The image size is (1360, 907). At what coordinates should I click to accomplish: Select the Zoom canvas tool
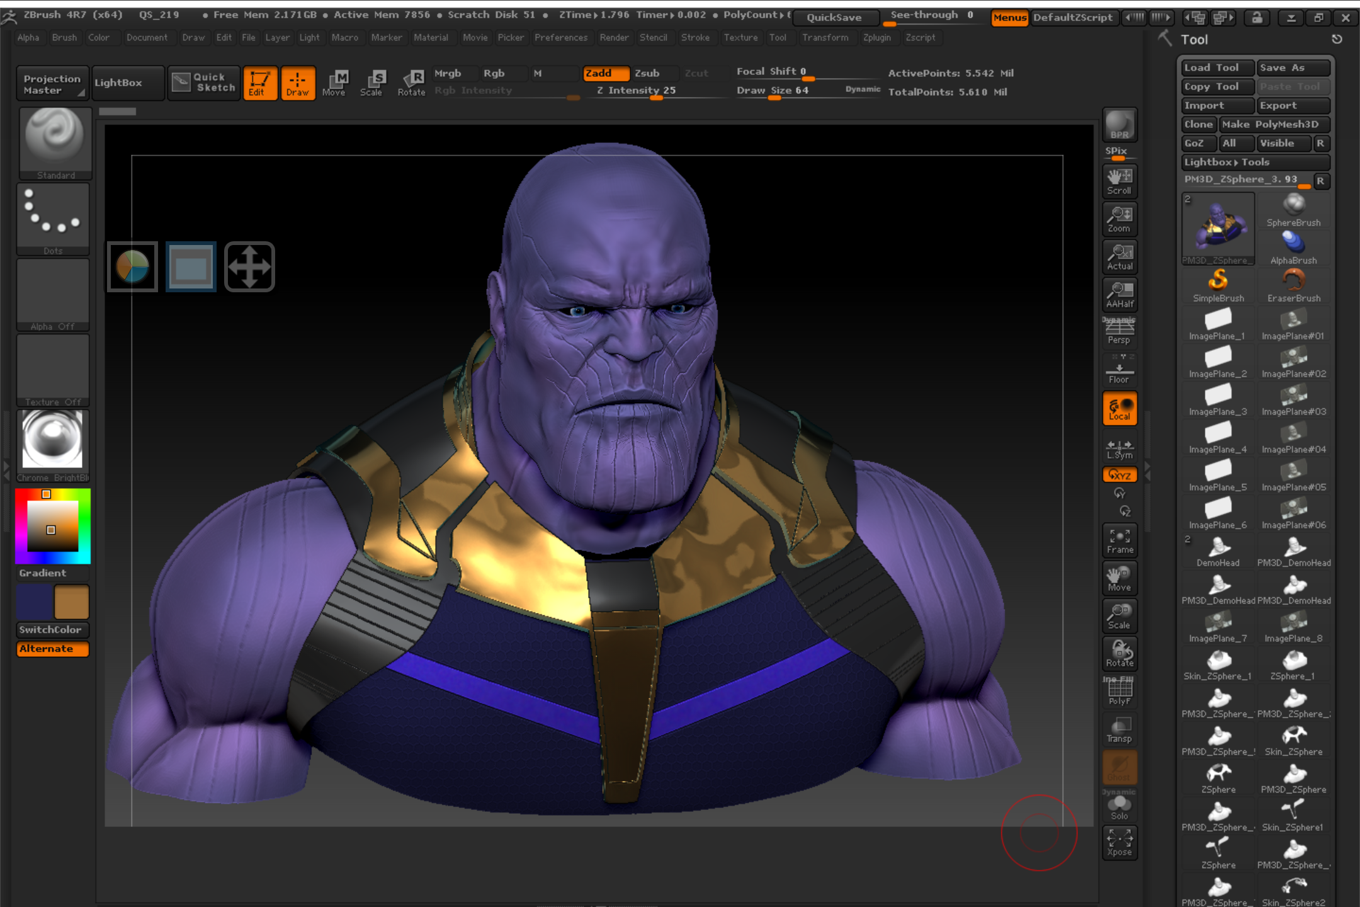[x=1119, y=219]
